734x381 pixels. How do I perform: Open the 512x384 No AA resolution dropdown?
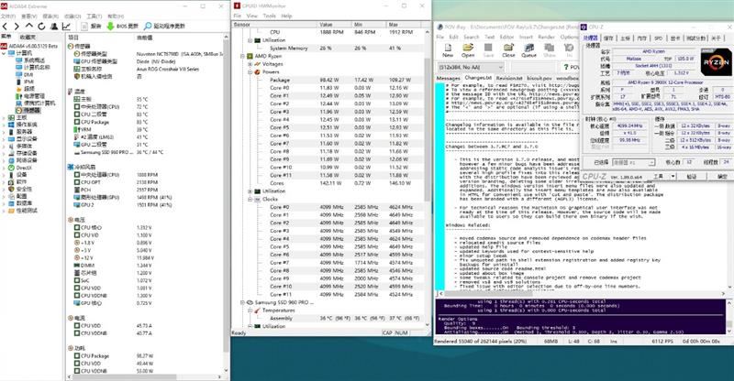pos(471,68)
